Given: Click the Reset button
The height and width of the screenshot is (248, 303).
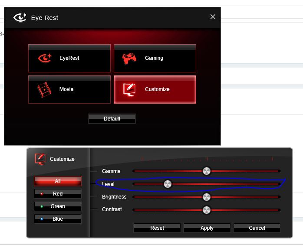Looking at the screenshot, I should tap(157, 228).
